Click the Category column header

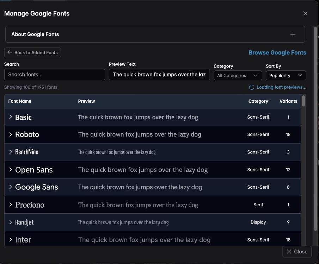258,101
